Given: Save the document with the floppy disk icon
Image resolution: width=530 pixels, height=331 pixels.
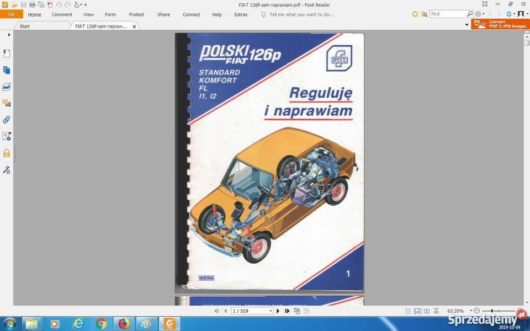Looking at the screenshot, I should pyautogui.click(x=23, y=5).
